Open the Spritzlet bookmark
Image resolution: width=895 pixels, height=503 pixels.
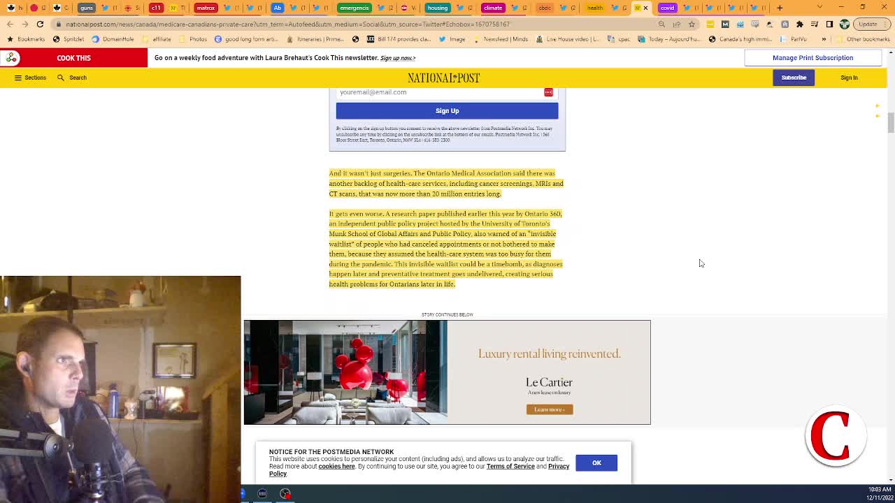[69, 39]
